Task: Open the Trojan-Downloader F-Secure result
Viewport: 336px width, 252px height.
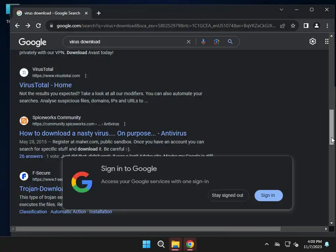Action: (41, 189)
